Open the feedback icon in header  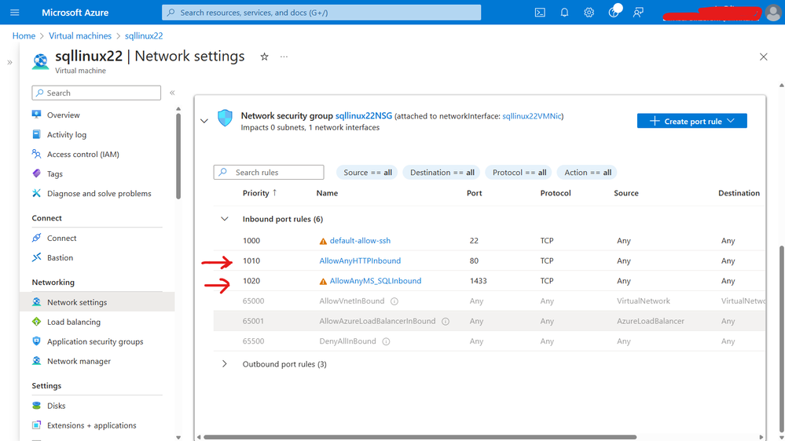tap(638, 13)
